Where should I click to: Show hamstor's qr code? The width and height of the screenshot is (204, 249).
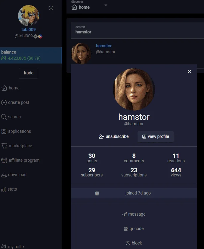click(134, 229)
